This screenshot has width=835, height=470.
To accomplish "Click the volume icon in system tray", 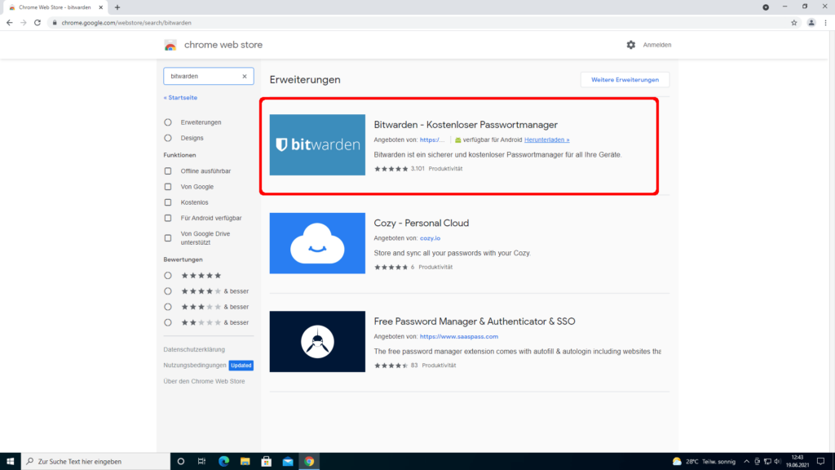I will [777, 462].
